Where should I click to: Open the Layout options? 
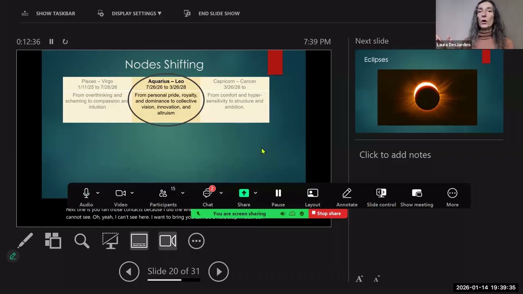[313, 197]
